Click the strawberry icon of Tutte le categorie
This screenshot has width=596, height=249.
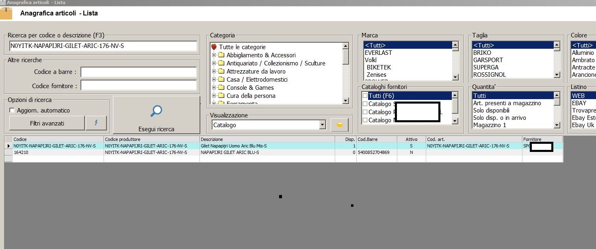pos(214,47)
